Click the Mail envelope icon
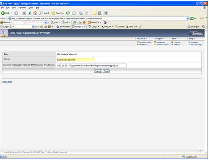Image resolution: width=209 pixels, height=160 pixels. coord(74,13)
